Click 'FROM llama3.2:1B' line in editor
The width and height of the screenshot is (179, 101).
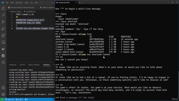[x=25, y=14]
